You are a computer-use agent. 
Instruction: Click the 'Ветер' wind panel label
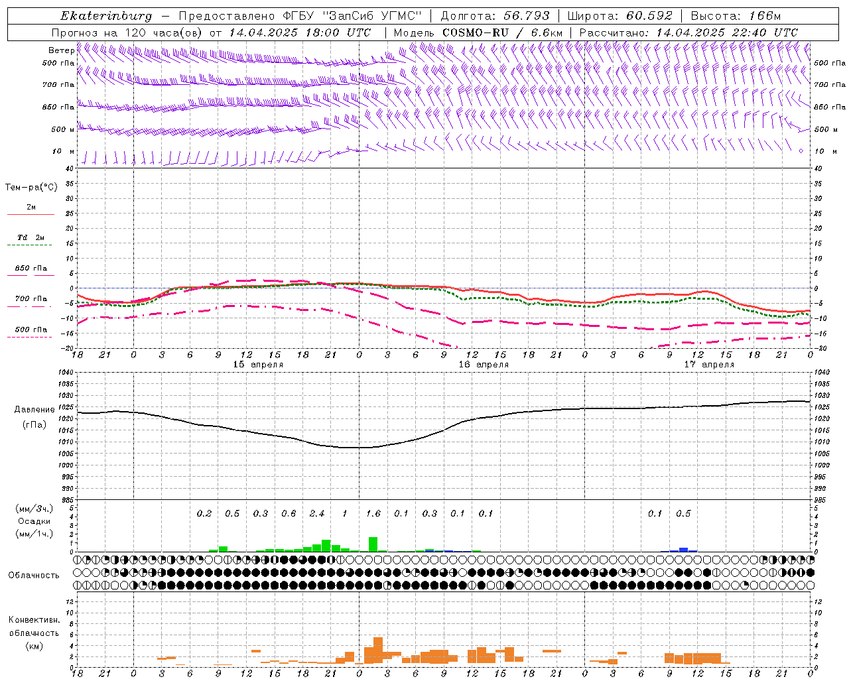pyautogui.click(x=61, y=50)
